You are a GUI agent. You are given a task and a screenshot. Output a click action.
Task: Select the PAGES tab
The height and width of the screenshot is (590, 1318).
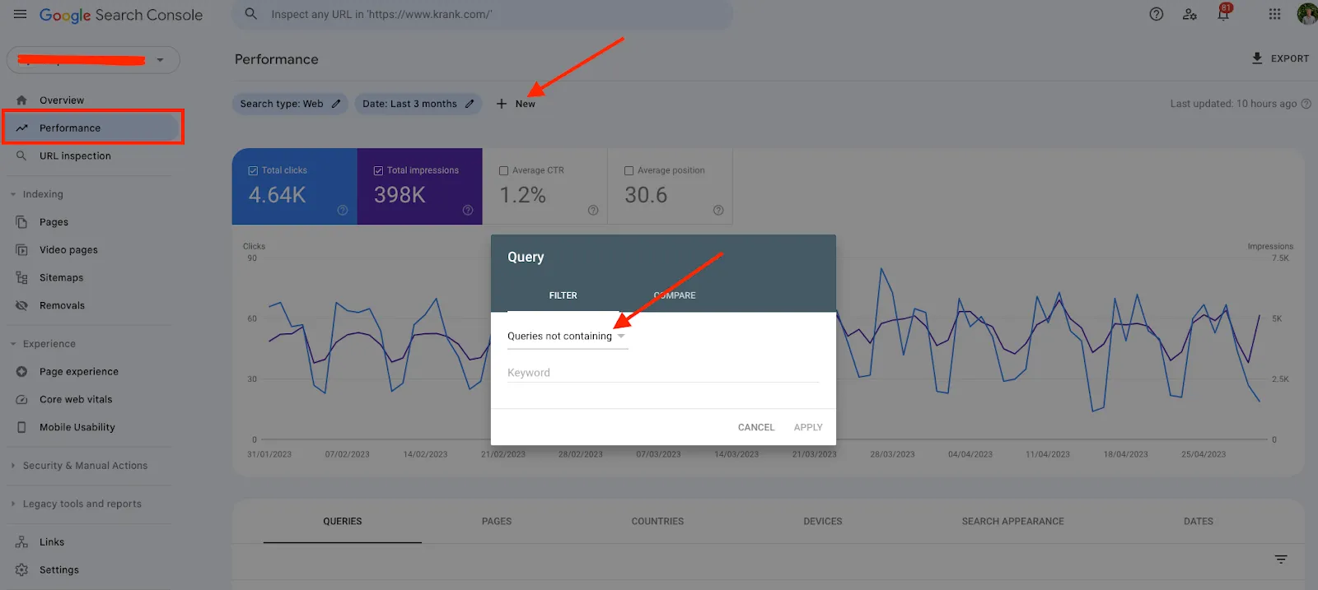(x=497, y=522)
